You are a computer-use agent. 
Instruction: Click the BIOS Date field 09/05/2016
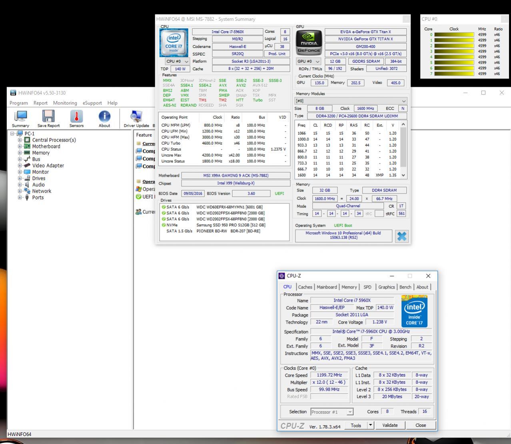[193, 193]
